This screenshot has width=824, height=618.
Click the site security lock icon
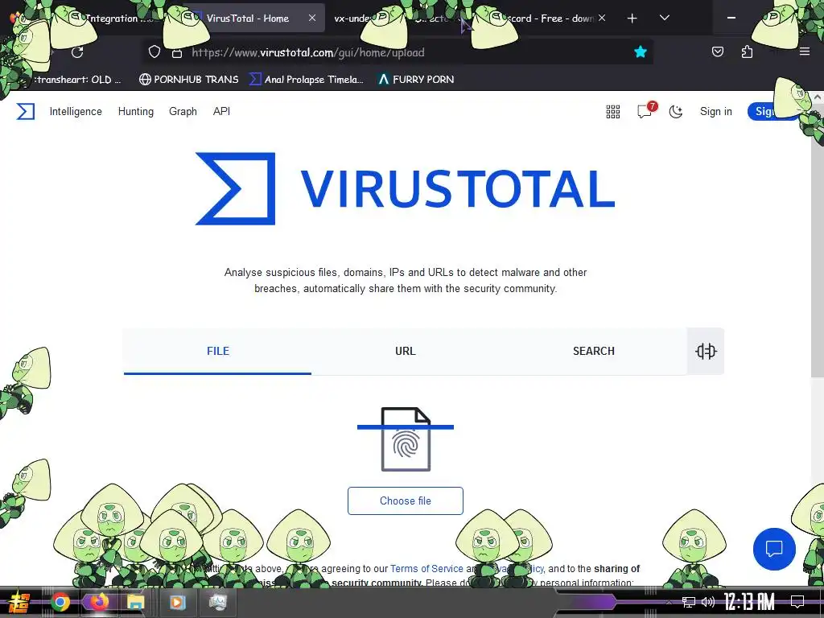pyautogui.click(x=177, y=52)
